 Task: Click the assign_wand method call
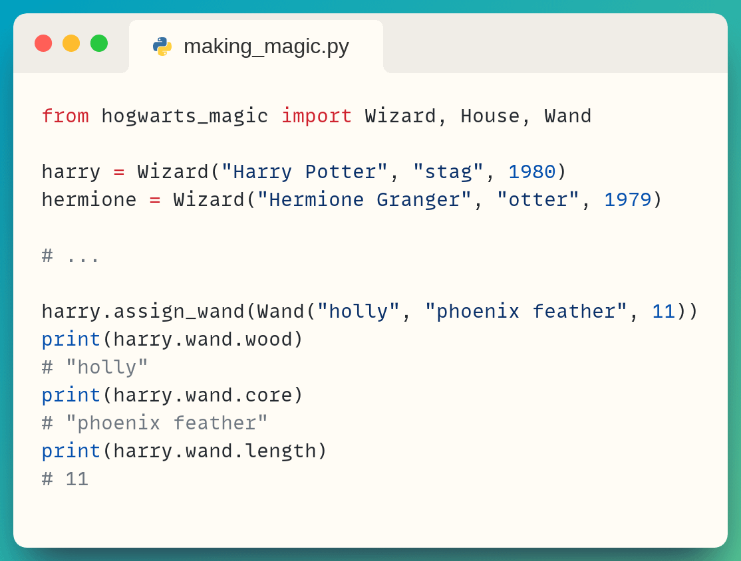coord(178,312)
